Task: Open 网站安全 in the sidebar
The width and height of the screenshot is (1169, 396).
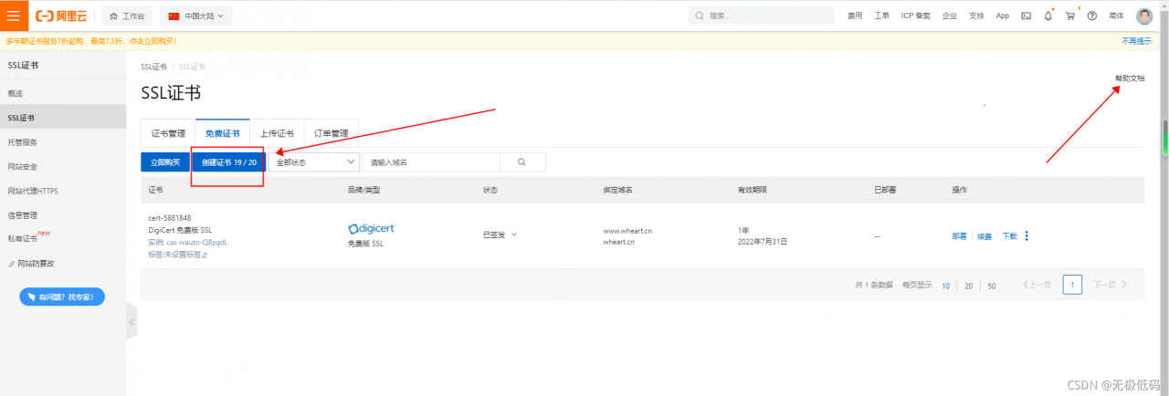Action: pos(63,166)
